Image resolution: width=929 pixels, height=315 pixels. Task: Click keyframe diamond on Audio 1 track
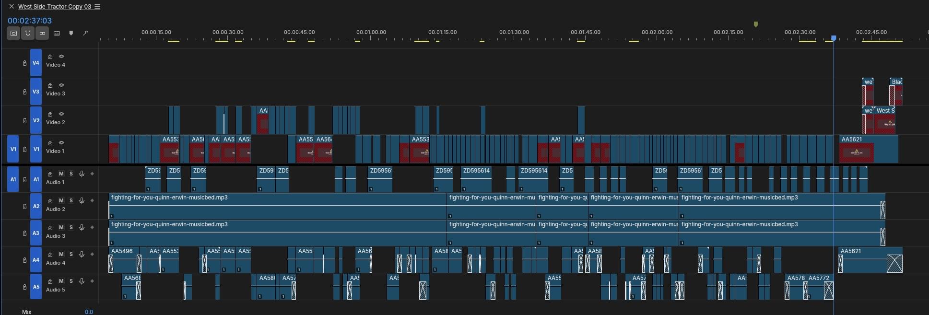click(92, 174)
